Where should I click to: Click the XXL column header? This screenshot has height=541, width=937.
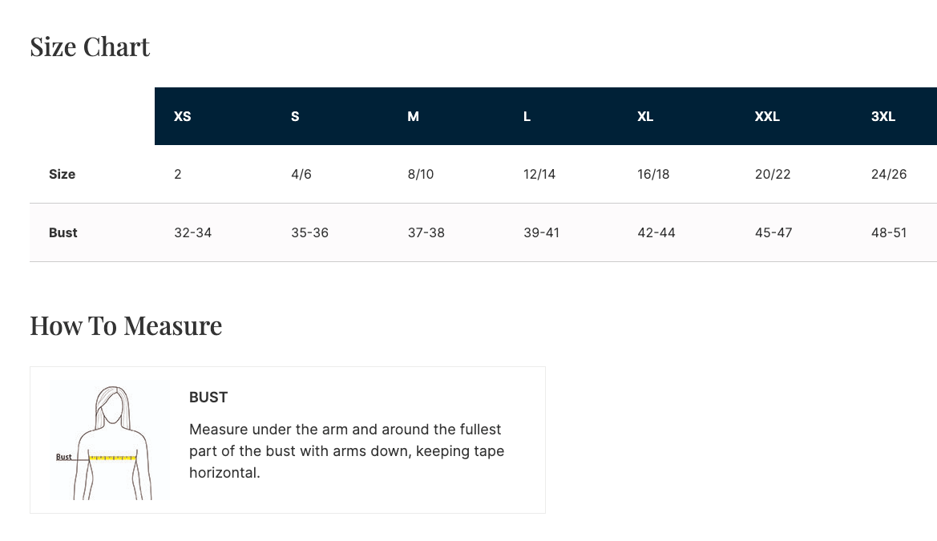[767, 116]
